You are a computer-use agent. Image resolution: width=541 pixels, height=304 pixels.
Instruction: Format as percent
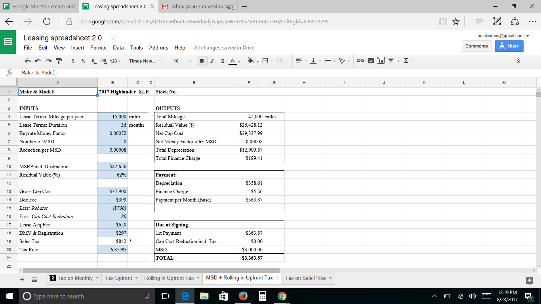point(83,61)
